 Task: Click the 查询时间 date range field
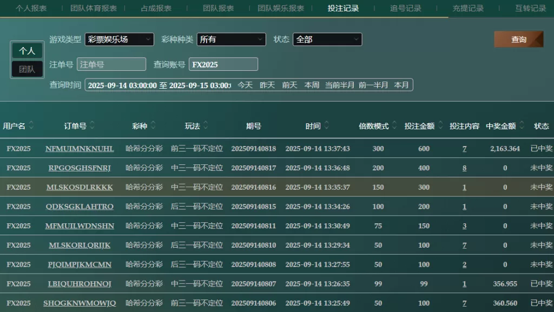[x=160, y=85]
